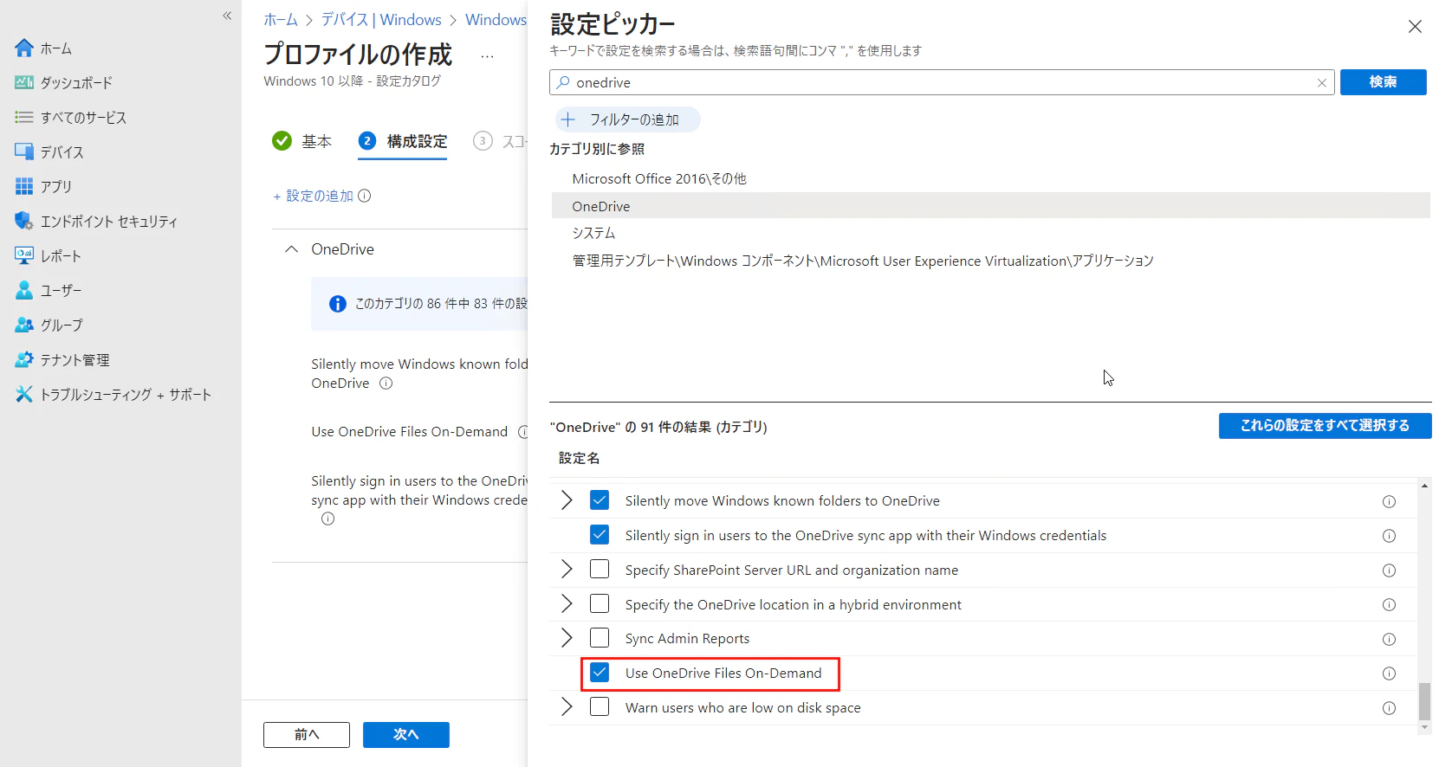Show info for Sync Admin Reports
The image size is (1452, 767).
(1389, 639)
